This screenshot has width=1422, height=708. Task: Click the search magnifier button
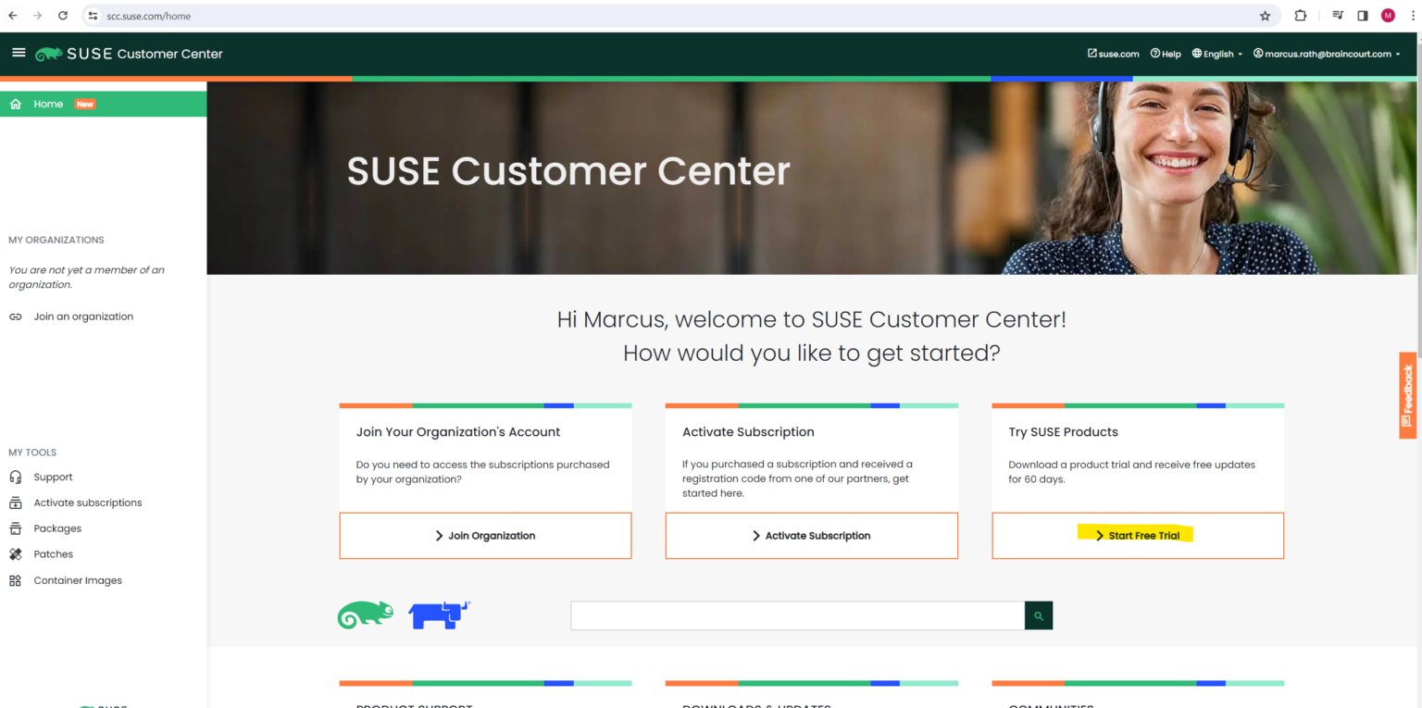1038,615
